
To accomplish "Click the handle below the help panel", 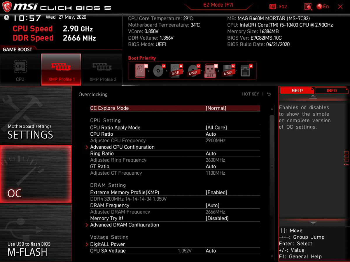I will point(313,223).
